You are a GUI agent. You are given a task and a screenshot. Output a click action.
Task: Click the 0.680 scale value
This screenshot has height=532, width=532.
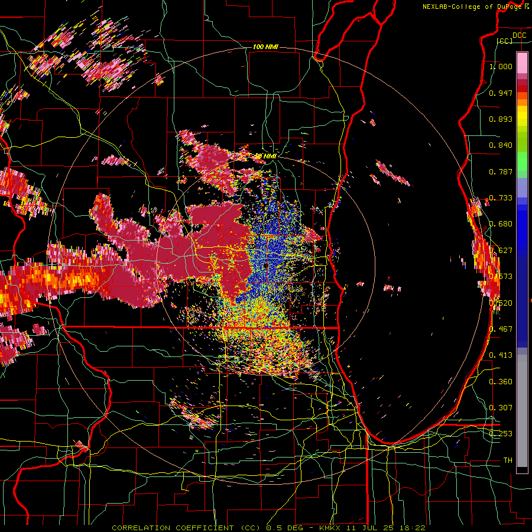[x=501, y=224]
